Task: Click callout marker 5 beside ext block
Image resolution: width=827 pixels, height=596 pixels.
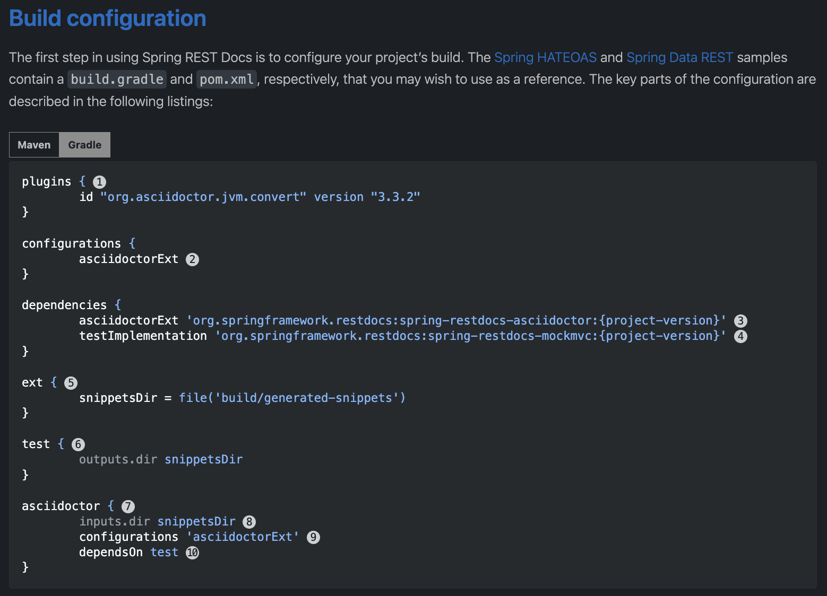Action: click(71, 383)
